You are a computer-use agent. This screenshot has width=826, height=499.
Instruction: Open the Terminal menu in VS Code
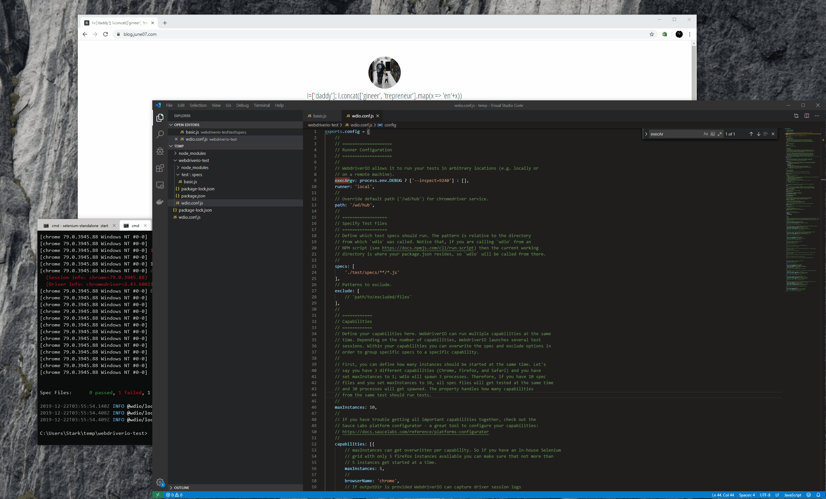pos(261,105)
